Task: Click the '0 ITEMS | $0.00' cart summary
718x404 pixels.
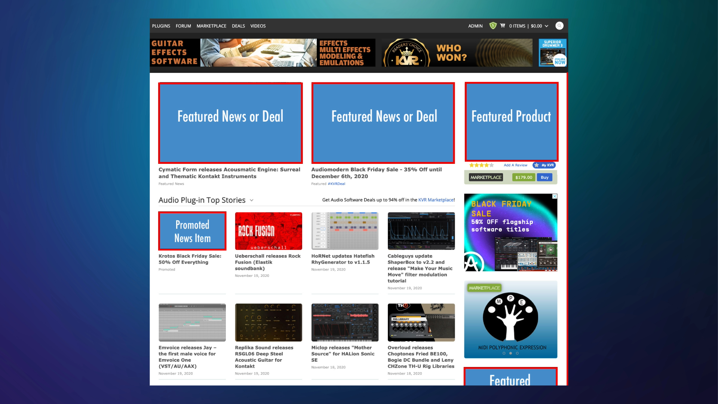Action: tap(525, 26)
